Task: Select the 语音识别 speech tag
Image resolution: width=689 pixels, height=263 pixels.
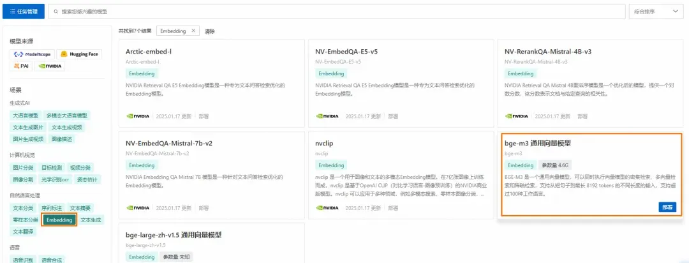Action: (x=24, y=260)
